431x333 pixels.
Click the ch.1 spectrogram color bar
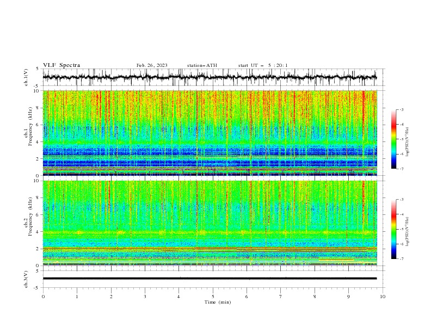click(x=393, y=139)
